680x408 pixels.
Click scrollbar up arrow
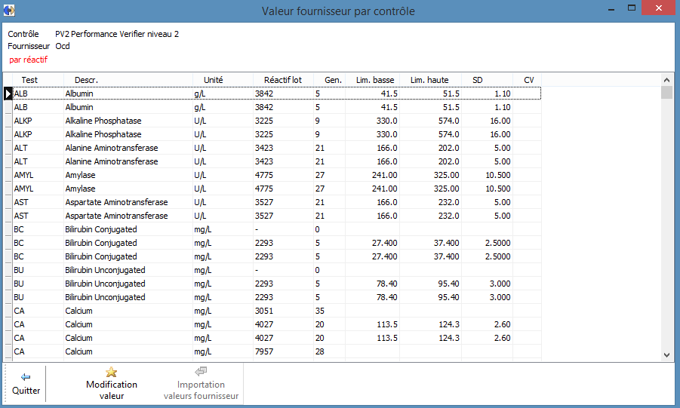pos(666,80)
